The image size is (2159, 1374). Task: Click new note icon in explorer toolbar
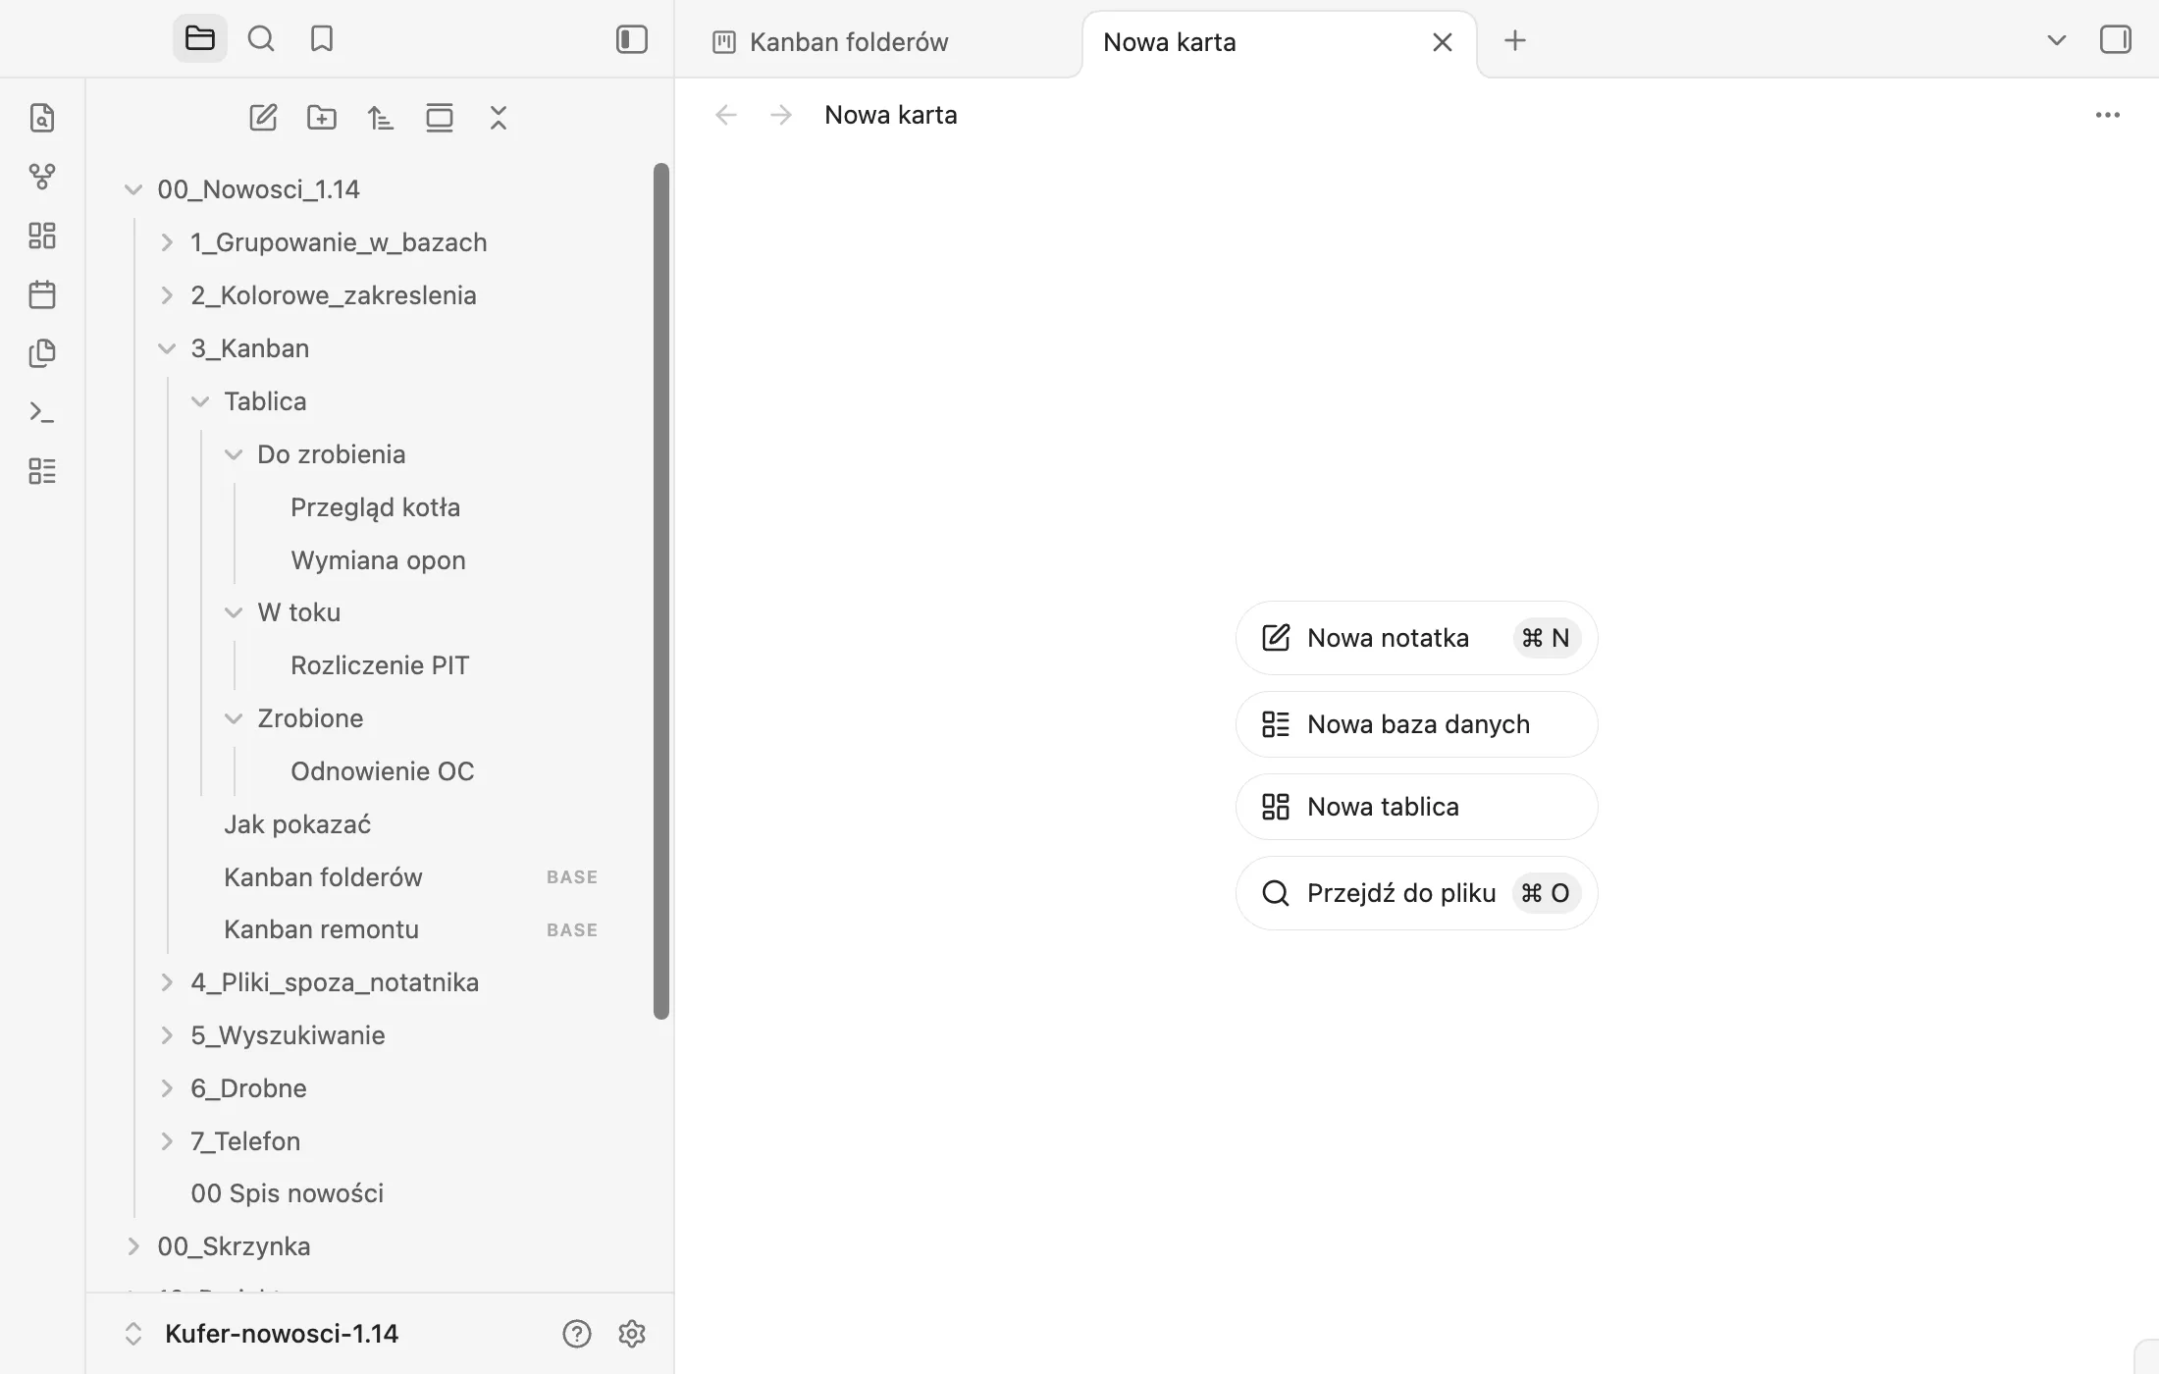(263, 118)
